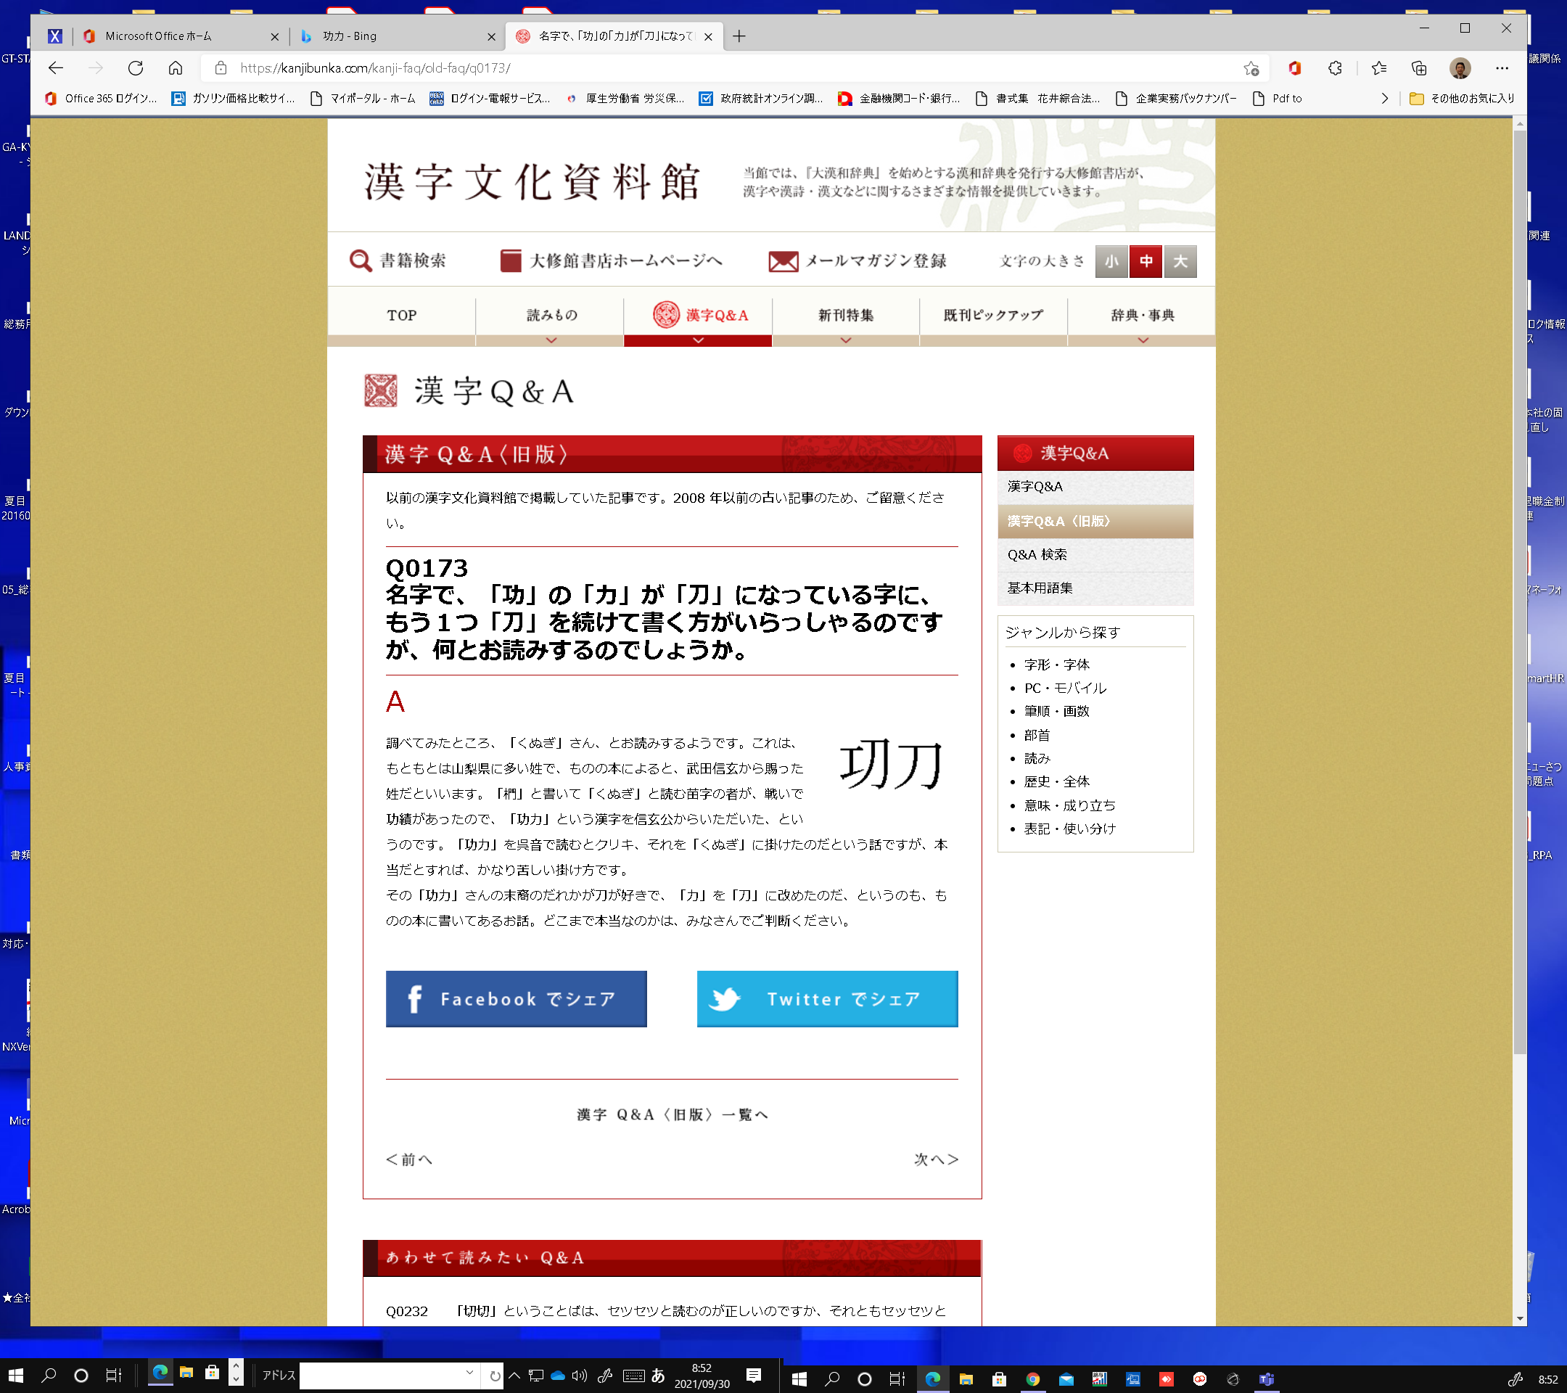Click the browser address bar URL

[x=376, y=68]
